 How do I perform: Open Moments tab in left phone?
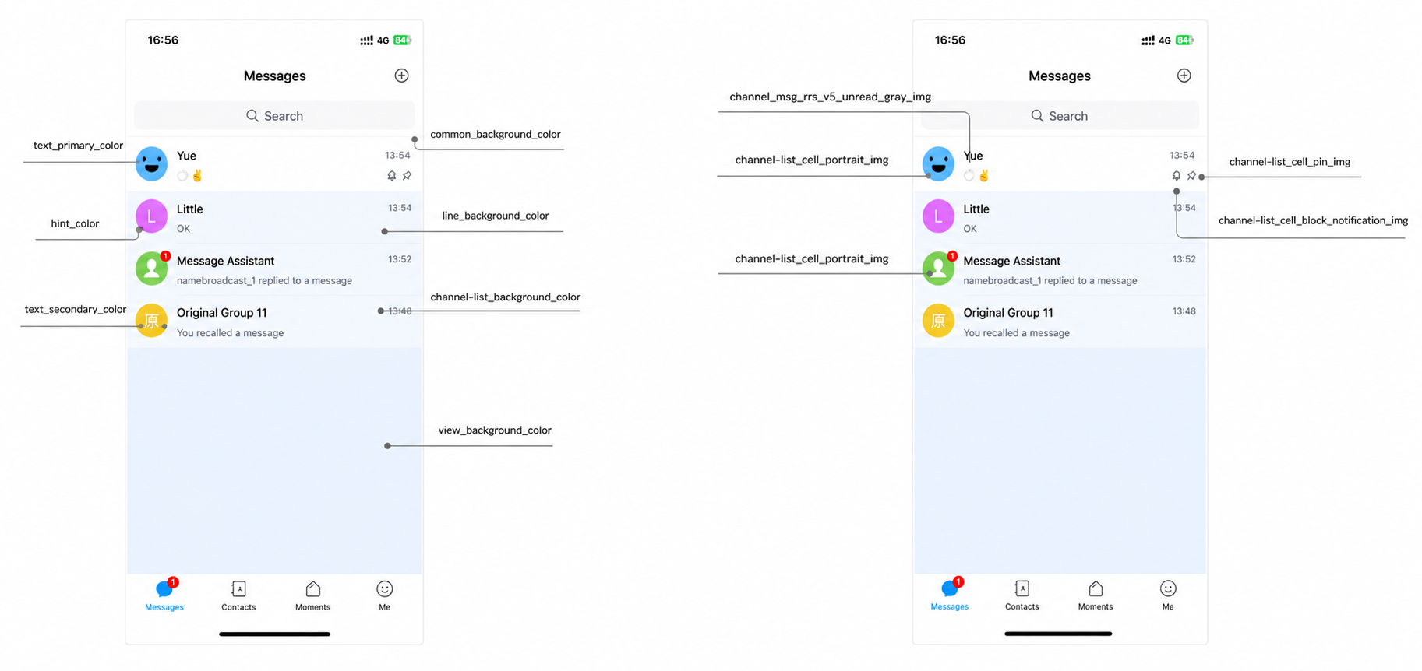click(x=312, y=595)
